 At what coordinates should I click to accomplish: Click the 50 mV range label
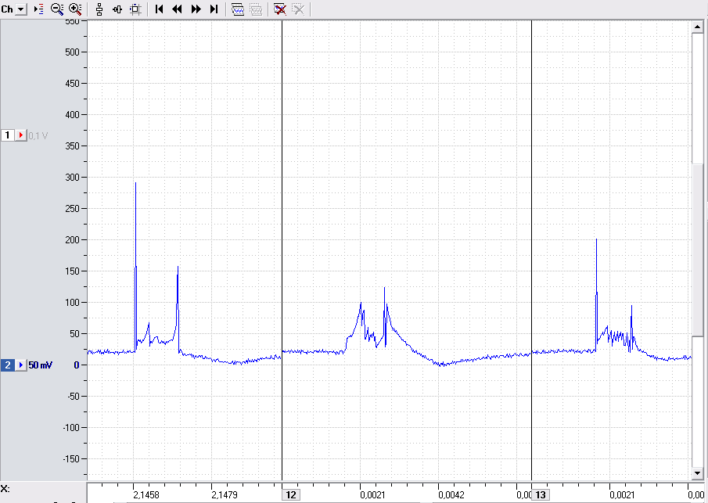(40, 365)
